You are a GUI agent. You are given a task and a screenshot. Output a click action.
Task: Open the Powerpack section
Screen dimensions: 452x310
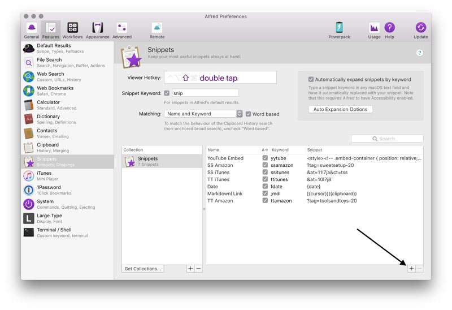[x=339, y=30]
